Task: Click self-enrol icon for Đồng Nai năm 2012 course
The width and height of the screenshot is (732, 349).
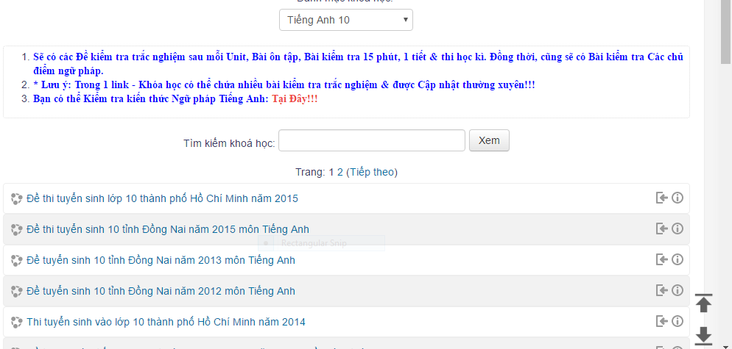Action: [x=661, y=290]
